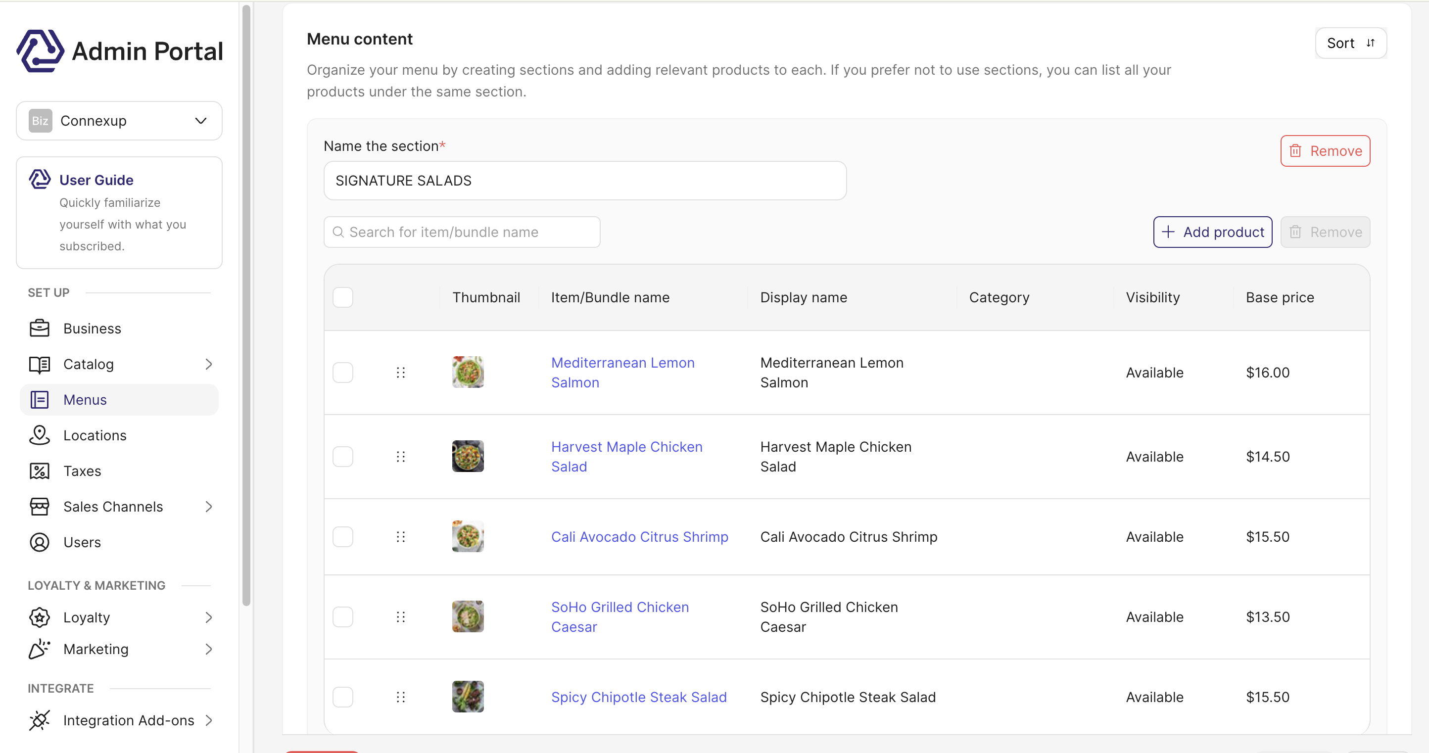
Task: Open the Cali Avocado Citrus Shrimp link
Action: (x=640, y=536)
